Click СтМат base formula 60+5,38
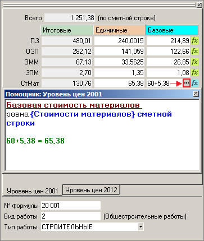Screen dimensions: 204x241 click(158, 83)
